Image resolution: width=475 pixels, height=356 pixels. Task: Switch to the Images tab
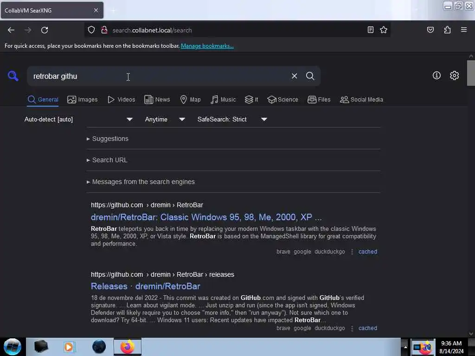pyautogui.click(x=83, y=100)
